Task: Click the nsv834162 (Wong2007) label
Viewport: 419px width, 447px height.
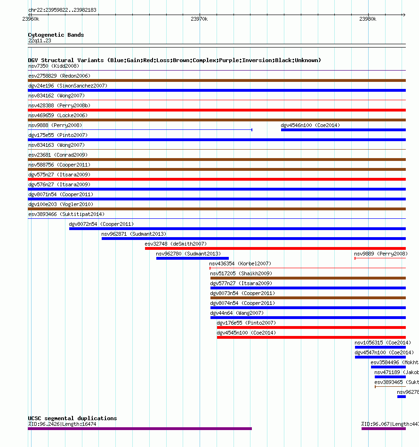Action: point(56,96)
